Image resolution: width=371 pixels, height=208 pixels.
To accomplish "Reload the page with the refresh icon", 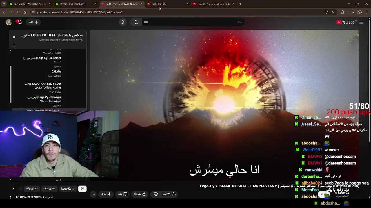I will [x=18, y=12].
